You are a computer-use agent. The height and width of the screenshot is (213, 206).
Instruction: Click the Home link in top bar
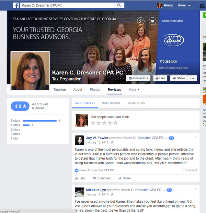tap(182, 6)
